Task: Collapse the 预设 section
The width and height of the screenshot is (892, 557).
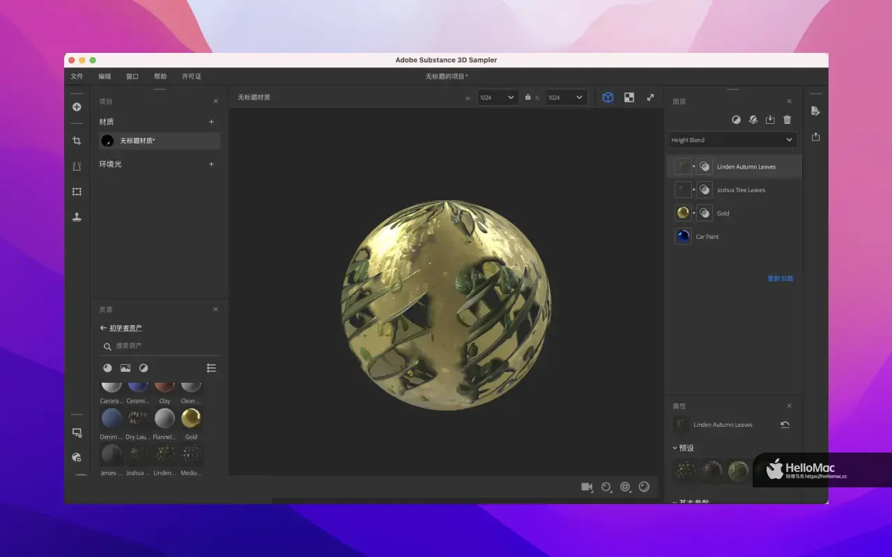Action: [675, 448]
